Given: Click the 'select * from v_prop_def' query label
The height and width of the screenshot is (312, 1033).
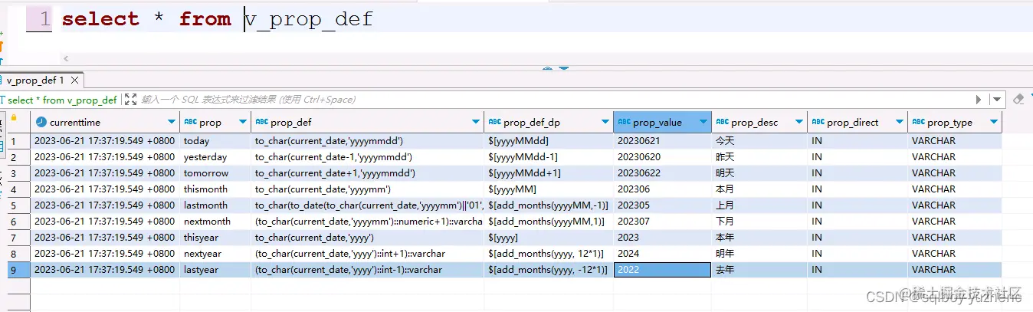Looking at the screenshot, I should (62, 100).
